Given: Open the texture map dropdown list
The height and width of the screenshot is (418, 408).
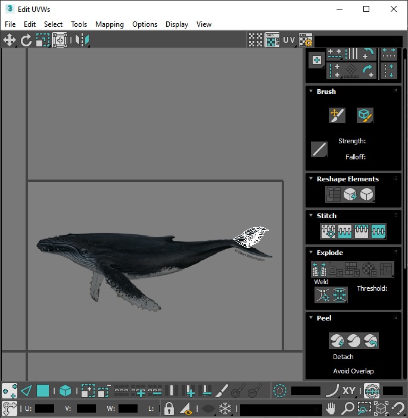Looking at the screenshot, I should click(x=359, y=41).
